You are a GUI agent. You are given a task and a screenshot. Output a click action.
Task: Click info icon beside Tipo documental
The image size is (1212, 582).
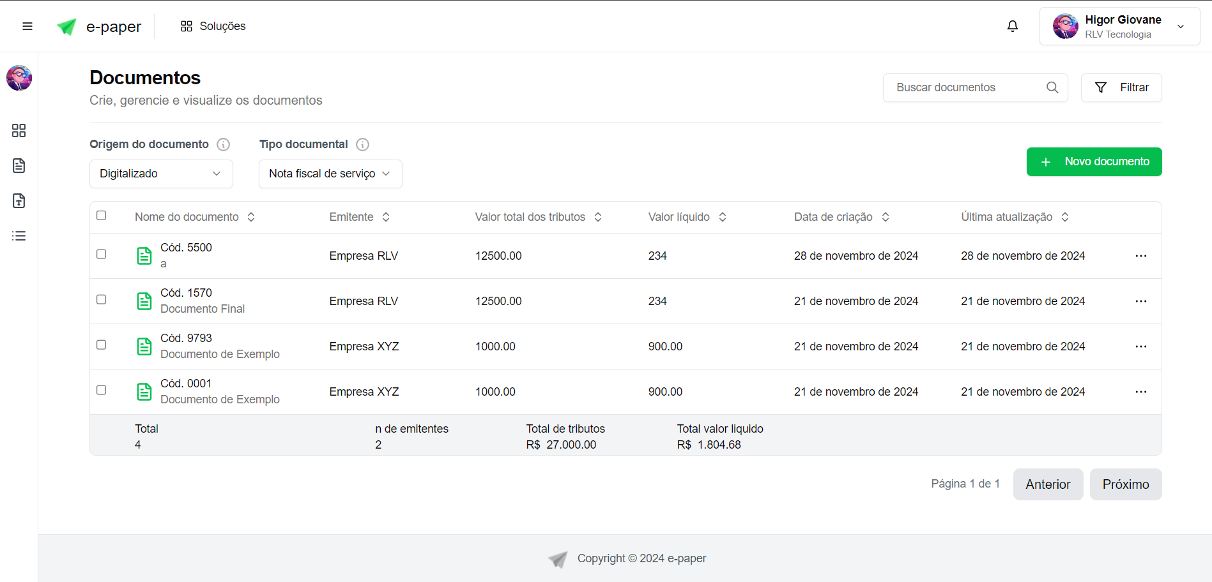point(362,144)
